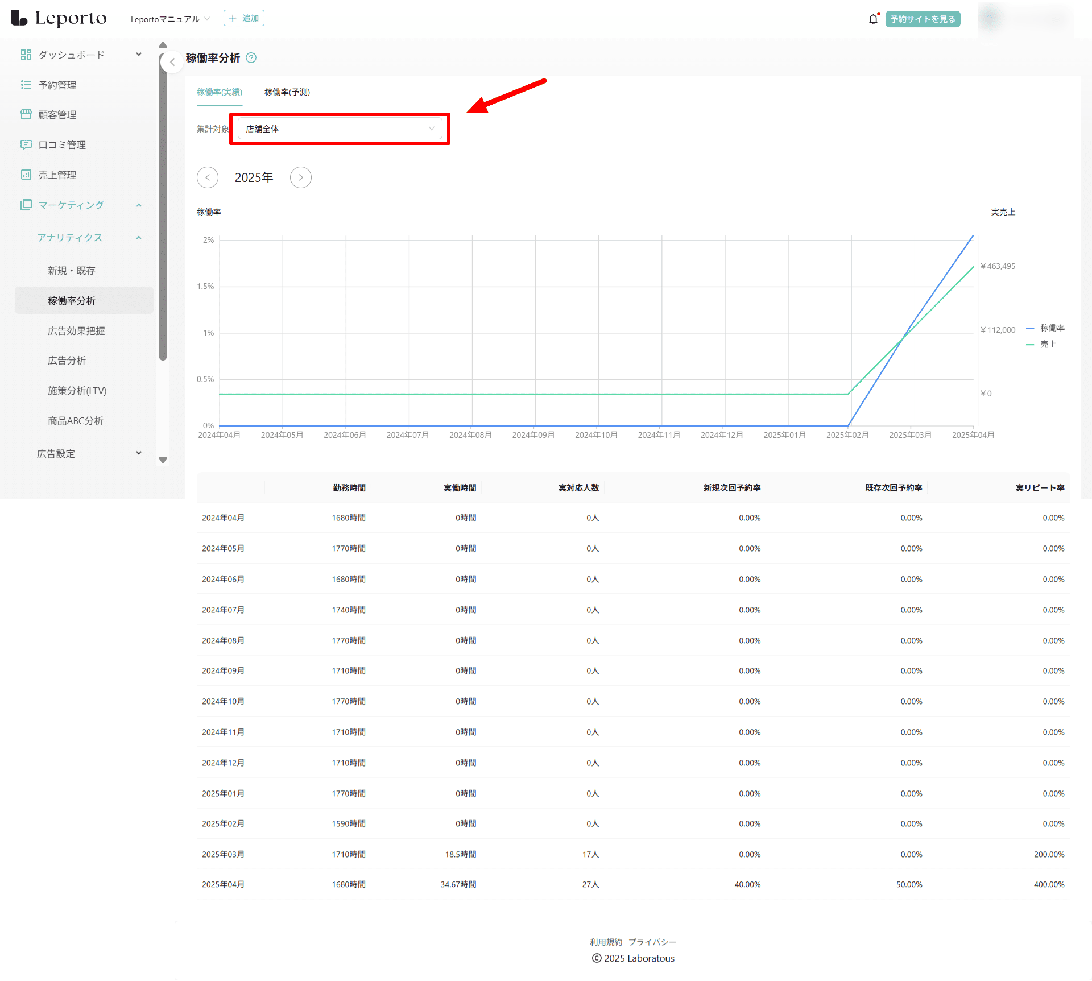Open 広告効果把握 in the sidebar

(76, 330)
